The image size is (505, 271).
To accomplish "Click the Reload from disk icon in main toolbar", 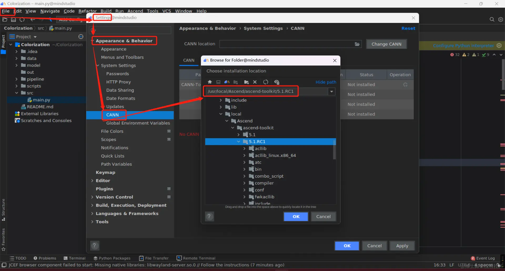I will tap(22, 19).
